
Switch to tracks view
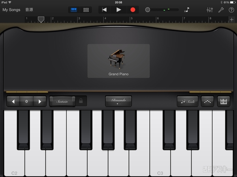tap(86, 10)
